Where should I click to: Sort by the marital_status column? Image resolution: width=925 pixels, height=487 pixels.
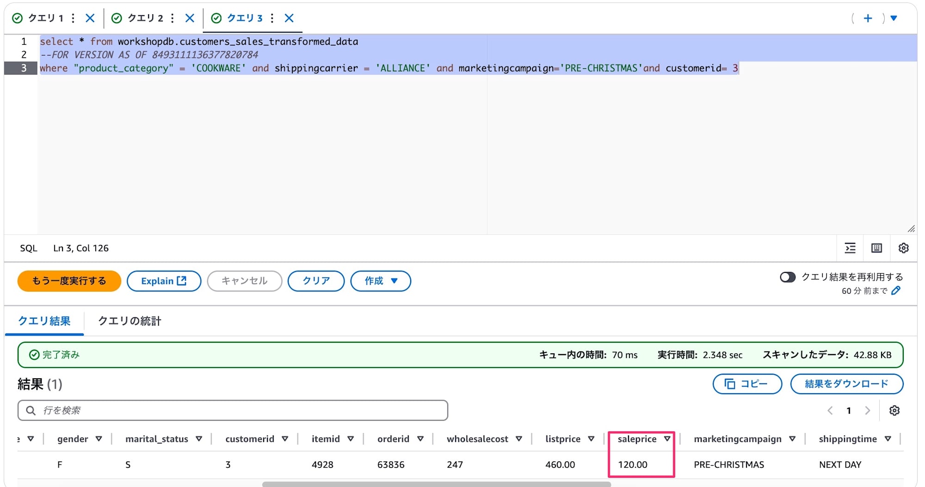[x=199, y=439]
